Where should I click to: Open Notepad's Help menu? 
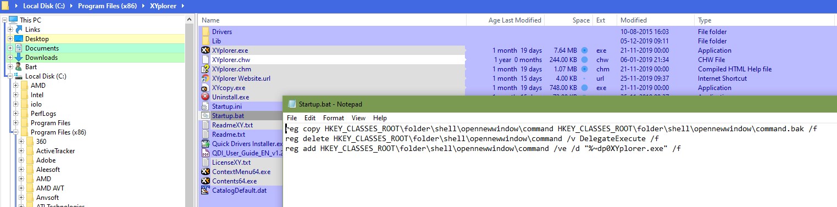click(x=380, y=118)
